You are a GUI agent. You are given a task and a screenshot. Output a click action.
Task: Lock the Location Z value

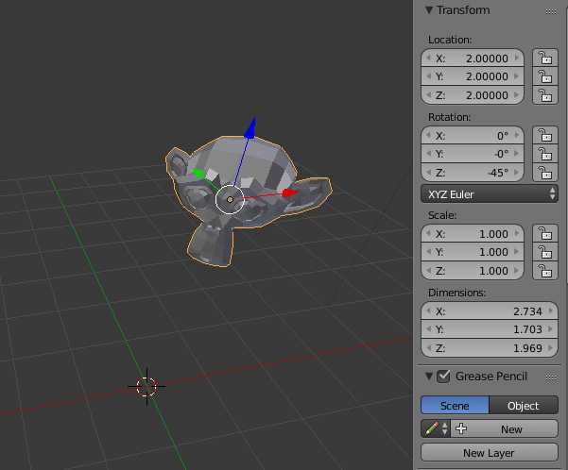point(545,95)
